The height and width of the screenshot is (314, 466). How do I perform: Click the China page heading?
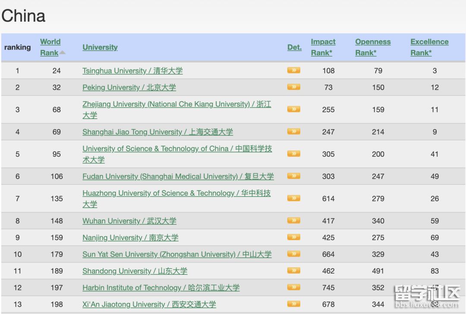click(x=23, y=16)
